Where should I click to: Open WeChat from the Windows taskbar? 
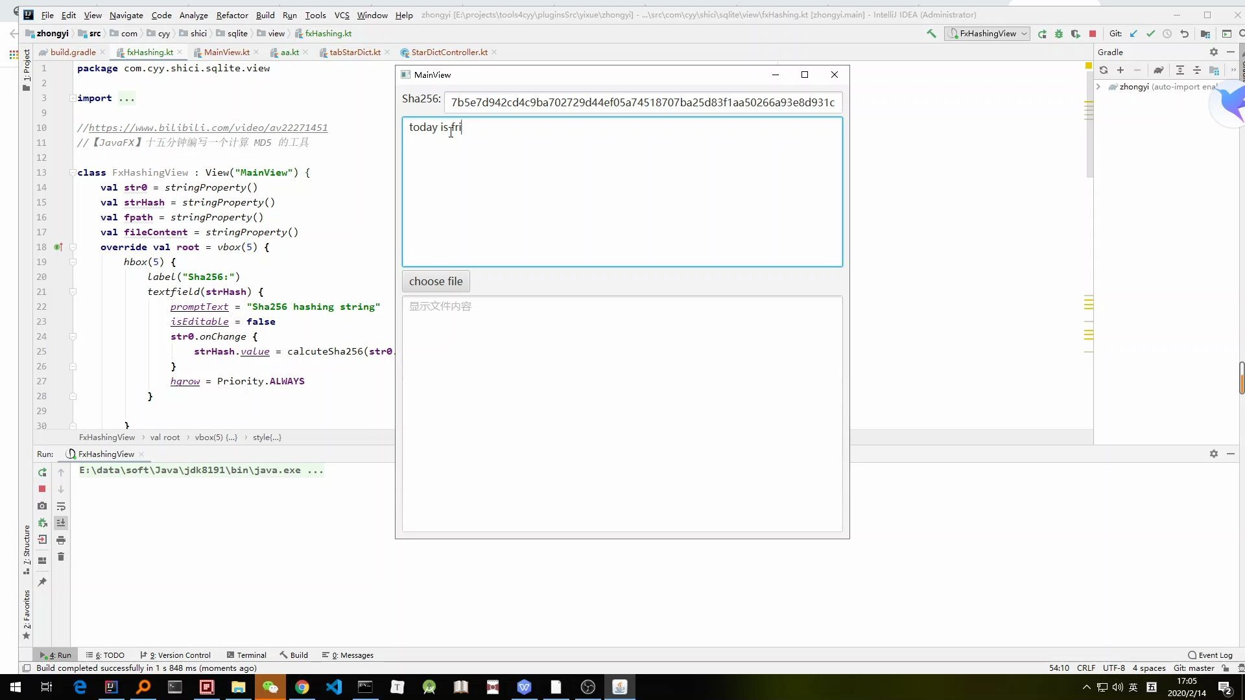270,687
